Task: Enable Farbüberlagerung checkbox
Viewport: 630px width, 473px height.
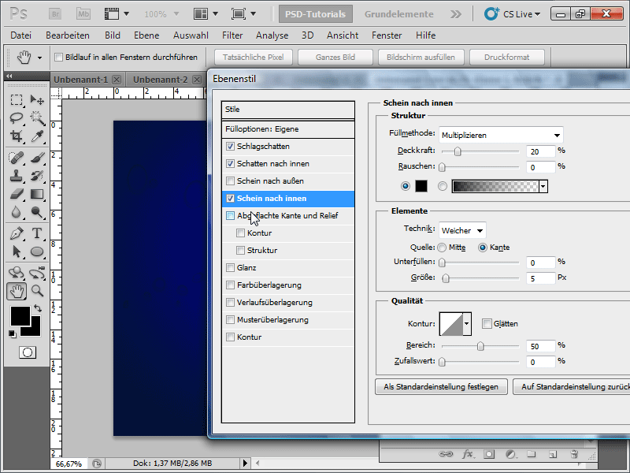Action: click(x=230, y=285)
